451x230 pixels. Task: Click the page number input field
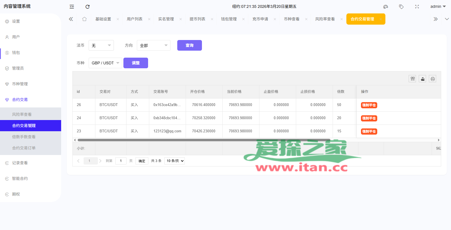tap(121, 161)
